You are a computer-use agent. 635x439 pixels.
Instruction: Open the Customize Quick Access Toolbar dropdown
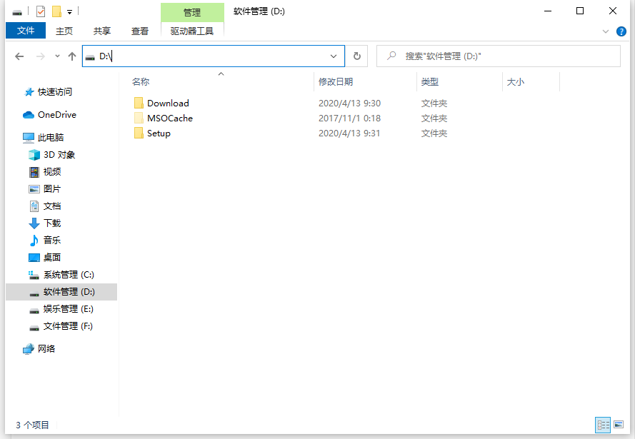70,12
